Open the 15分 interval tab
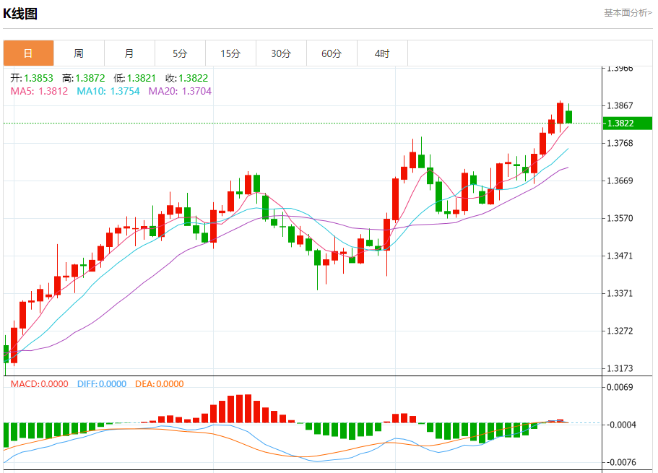658x473 pixels. click(230, 53)
